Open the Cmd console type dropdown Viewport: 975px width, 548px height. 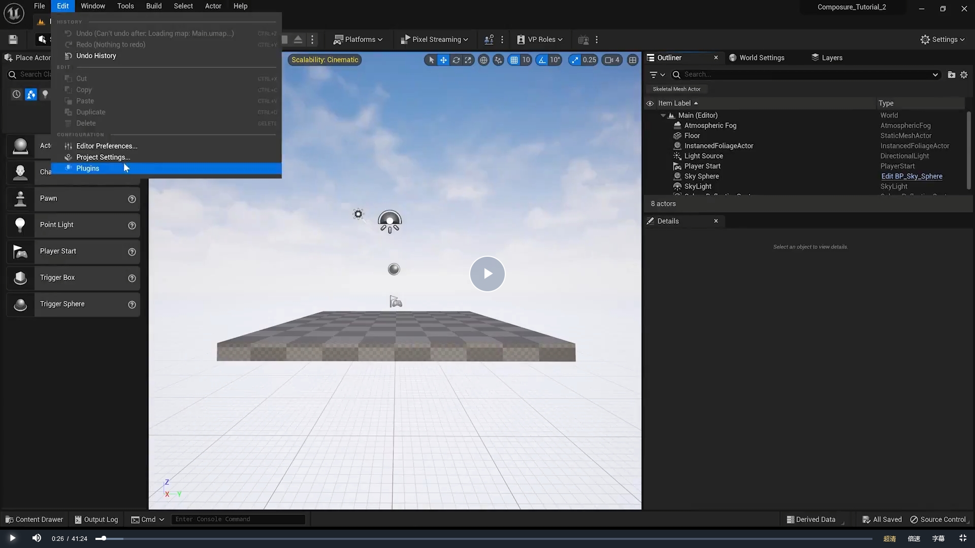point(148,520)
